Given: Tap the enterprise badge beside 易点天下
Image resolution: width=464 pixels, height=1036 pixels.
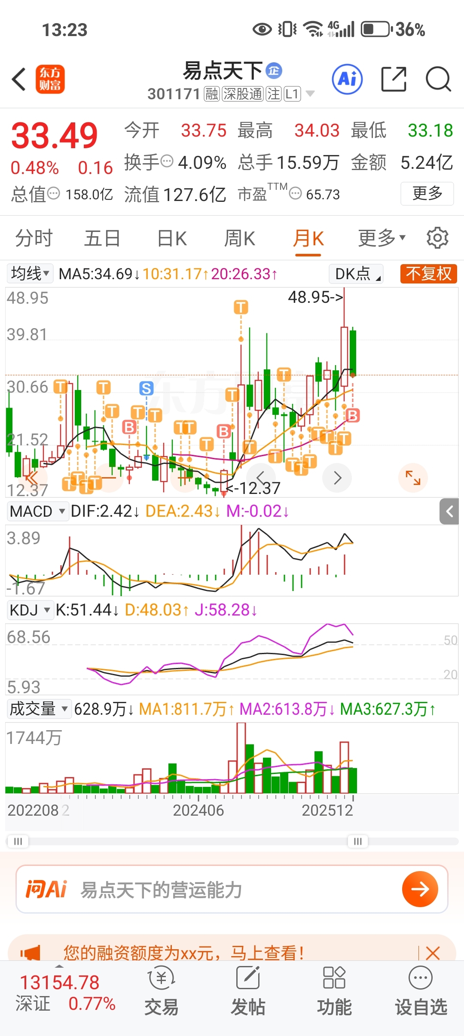Looking at the screenshot, I should [274, 70].
